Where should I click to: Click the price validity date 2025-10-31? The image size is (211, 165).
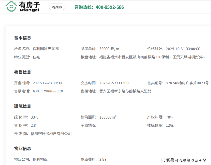click(183, 49)
